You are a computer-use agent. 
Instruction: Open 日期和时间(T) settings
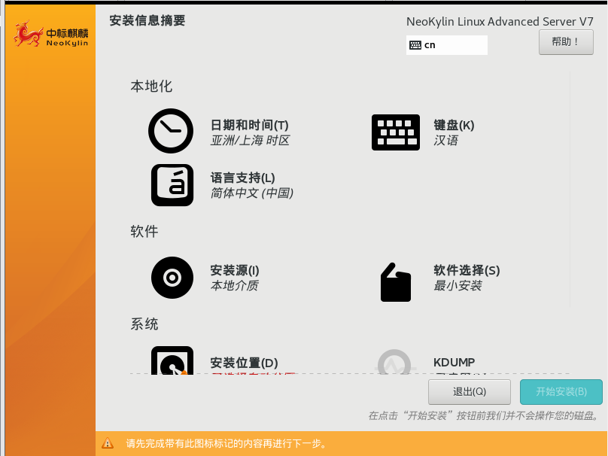(x=249, y=125)
